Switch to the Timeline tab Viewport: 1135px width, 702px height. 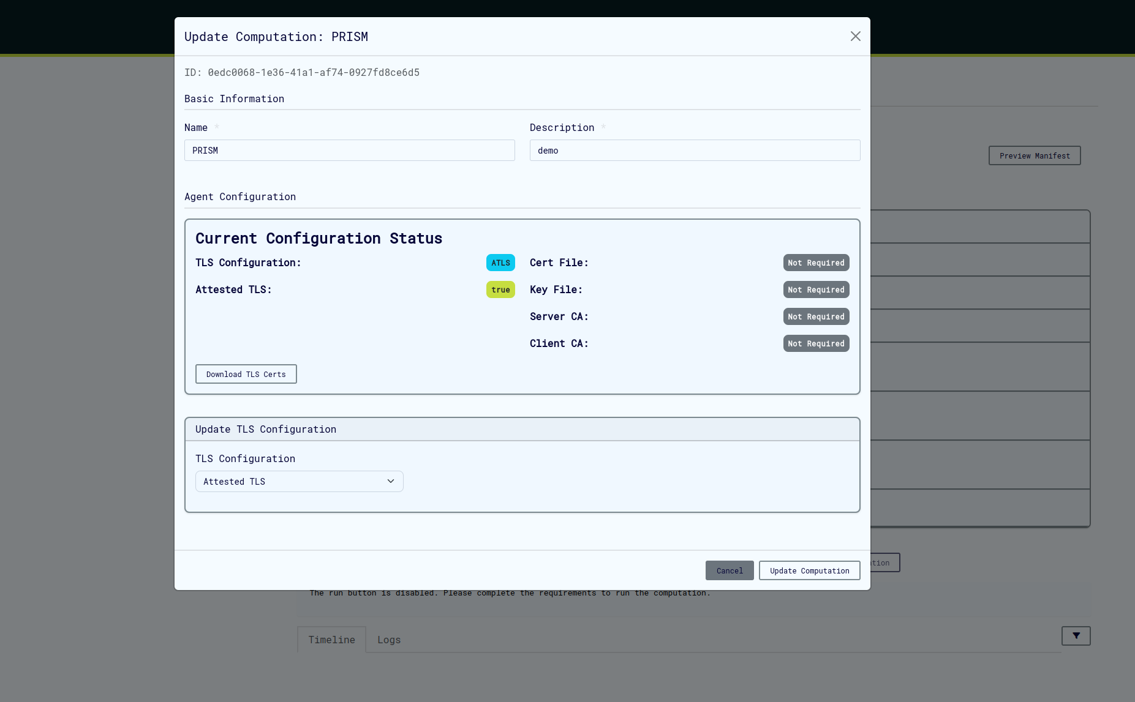(x=332, y=640)
